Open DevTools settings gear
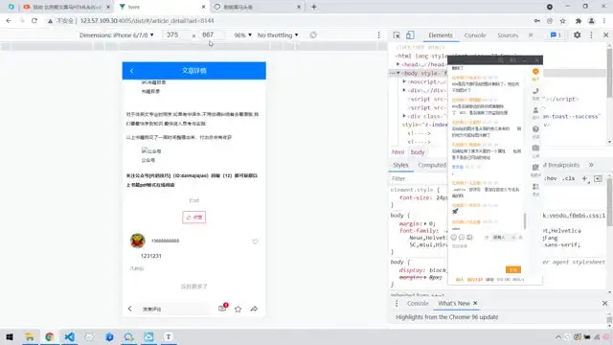The image size is (613, 345). click(577, 35)
